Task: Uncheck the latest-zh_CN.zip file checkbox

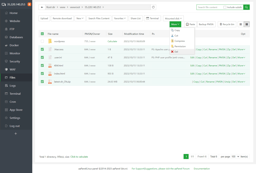Action: coord(42,81)
